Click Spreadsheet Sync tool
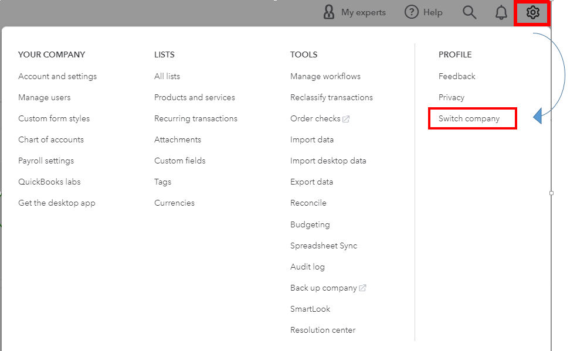This screenshot has width=577, height=351. (324, 246)
